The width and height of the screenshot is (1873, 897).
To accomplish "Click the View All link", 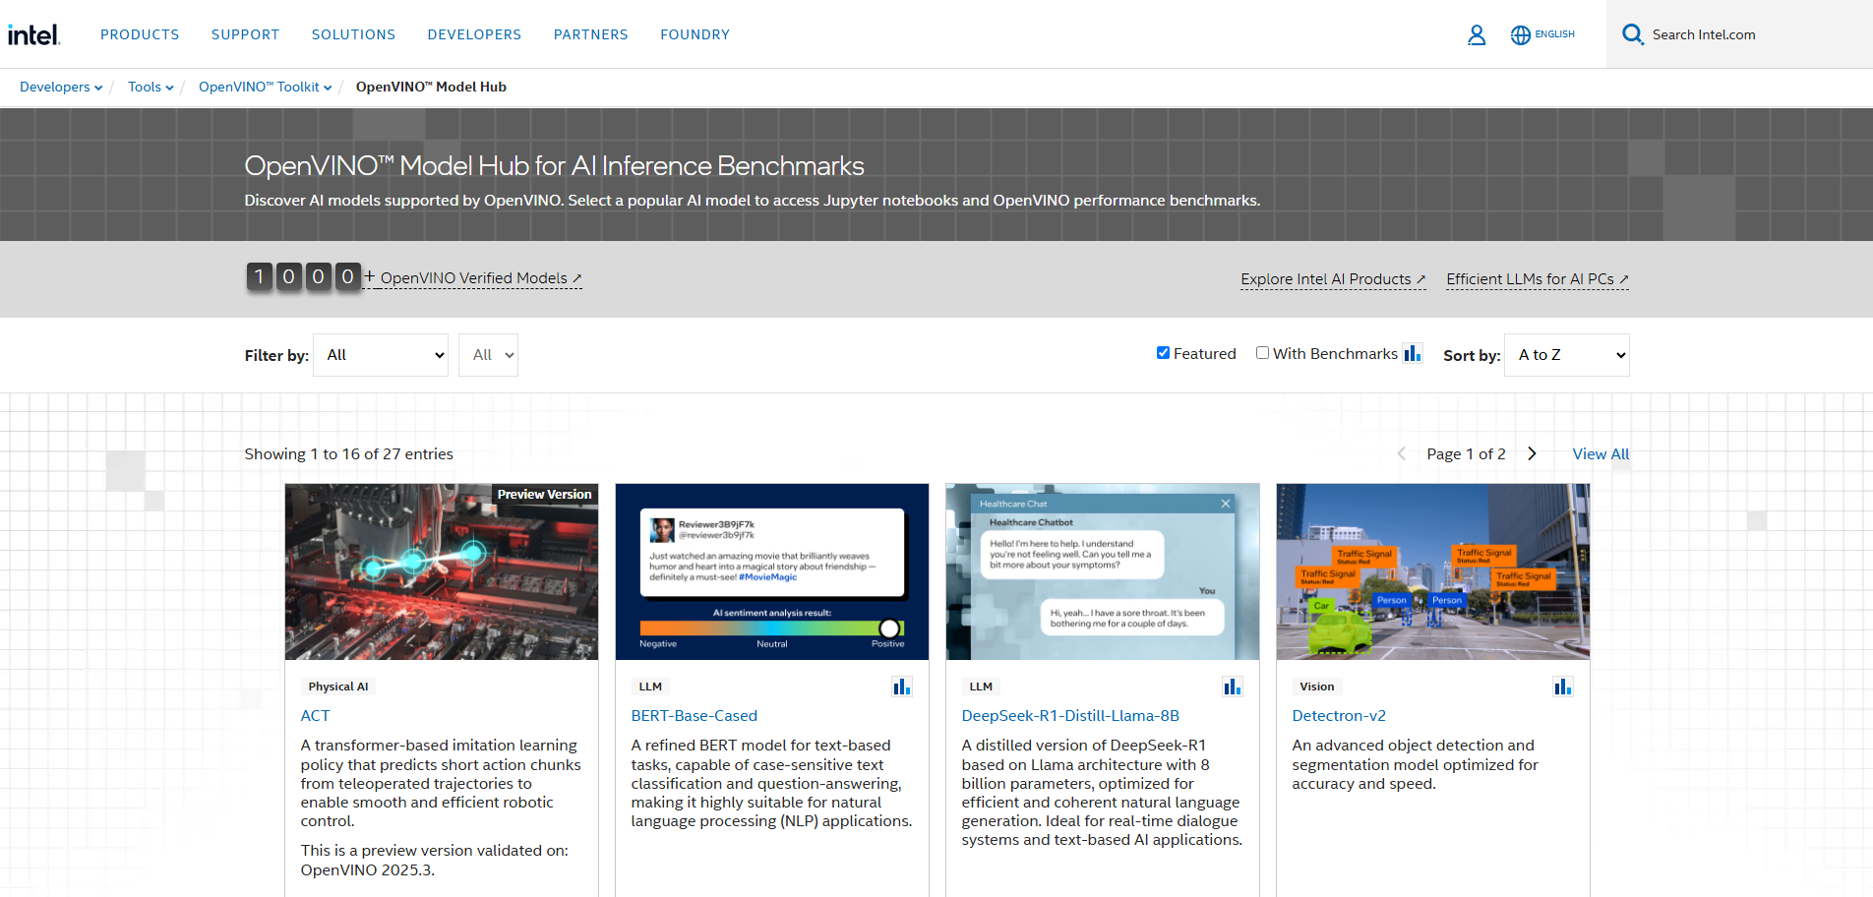I will click(1601, 453).
